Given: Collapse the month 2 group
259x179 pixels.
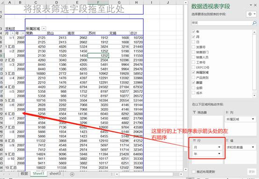Looking at the screenshot, I should tap(10, 51).
